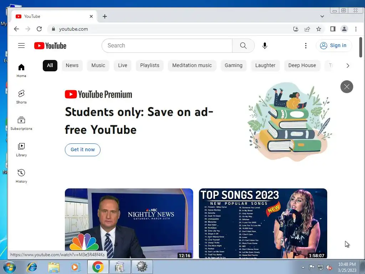Open a new tab with the plus button
This screenshot has height=274, width=365.
(x=105, y=16)
